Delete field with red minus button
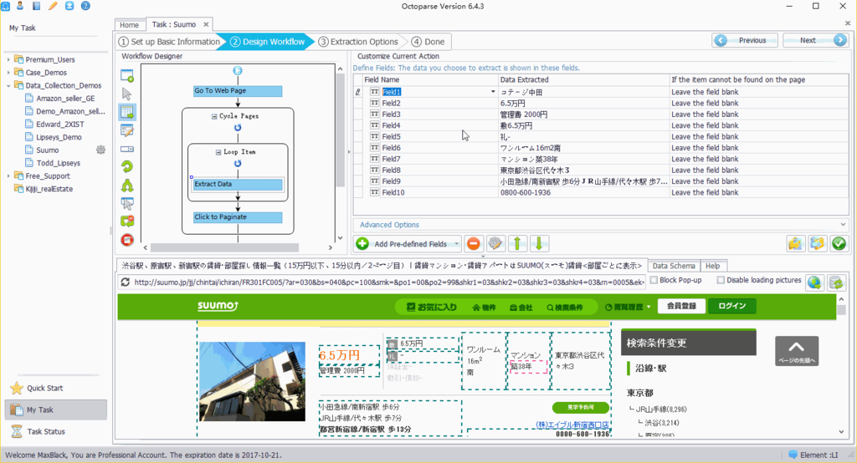 [x=474, y=244]
